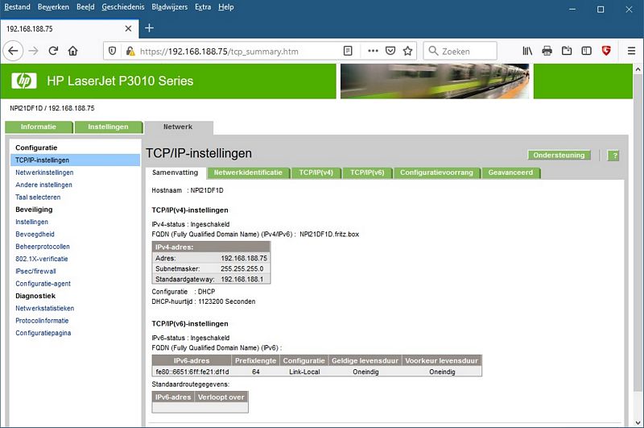Reload the page with the refresh icon
Viewport: 644px width, 428px height.
tap(53, 51)
